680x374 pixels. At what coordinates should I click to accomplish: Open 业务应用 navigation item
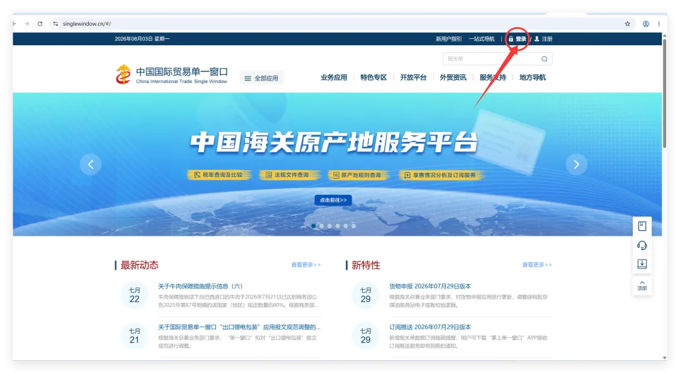pos(334,77)
